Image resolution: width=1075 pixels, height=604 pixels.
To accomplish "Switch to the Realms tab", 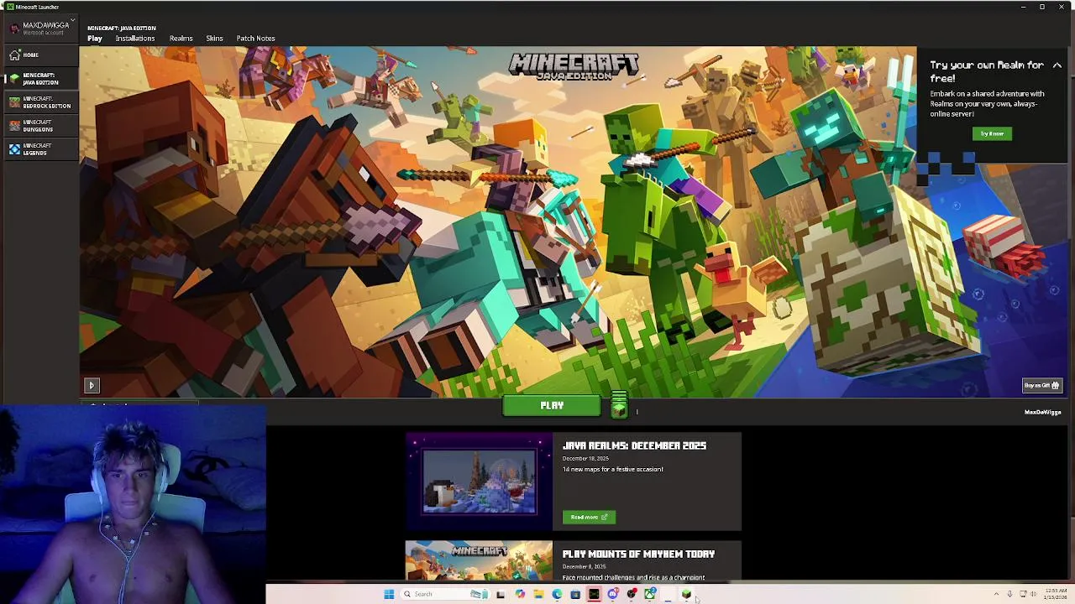I will 181,39.
